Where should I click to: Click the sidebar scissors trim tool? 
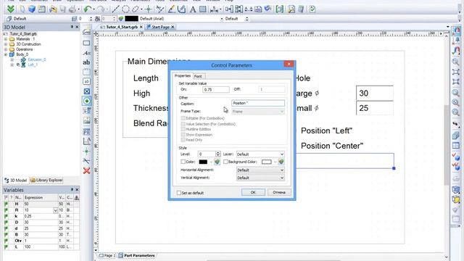click(x=87, y=161)
